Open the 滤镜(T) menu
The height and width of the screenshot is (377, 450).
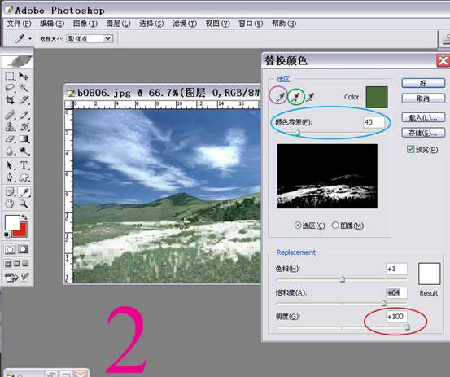pyautogui.click(x=185, y=24)
